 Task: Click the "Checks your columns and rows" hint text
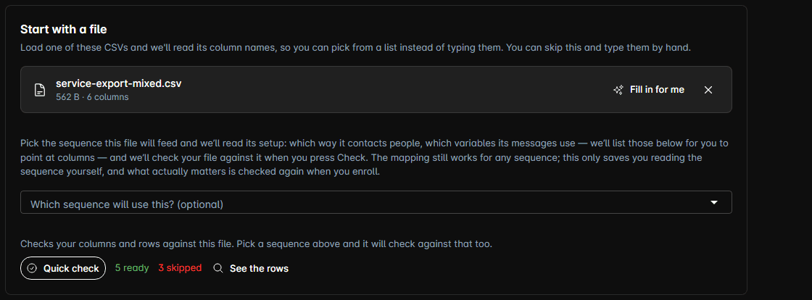pos(257,243)
